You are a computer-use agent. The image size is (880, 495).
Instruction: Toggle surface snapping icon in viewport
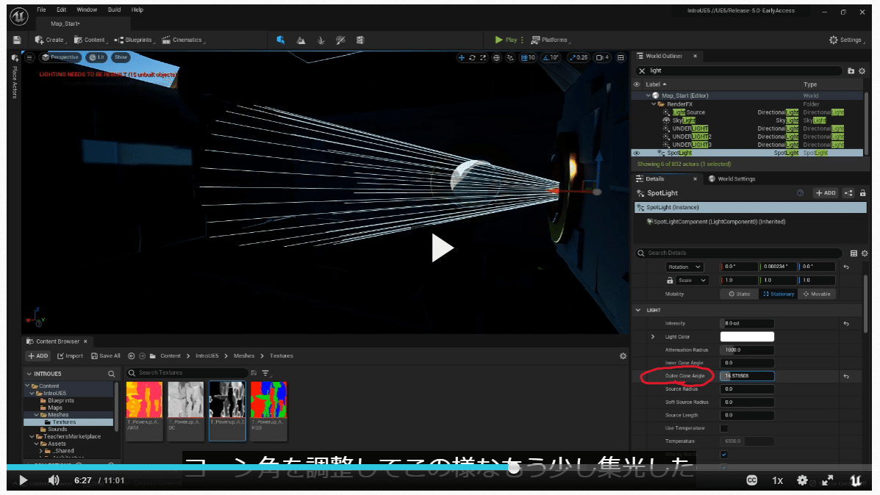tap(510, 57)
